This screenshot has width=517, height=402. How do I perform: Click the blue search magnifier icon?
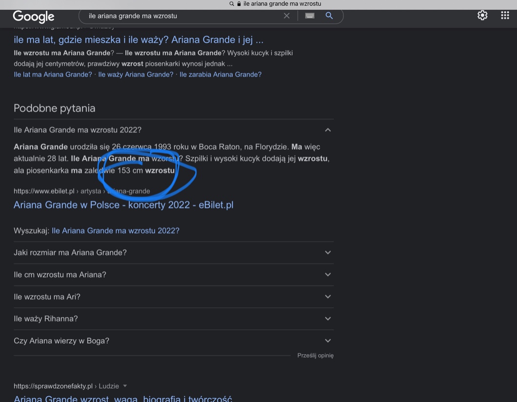coord(329,16)
